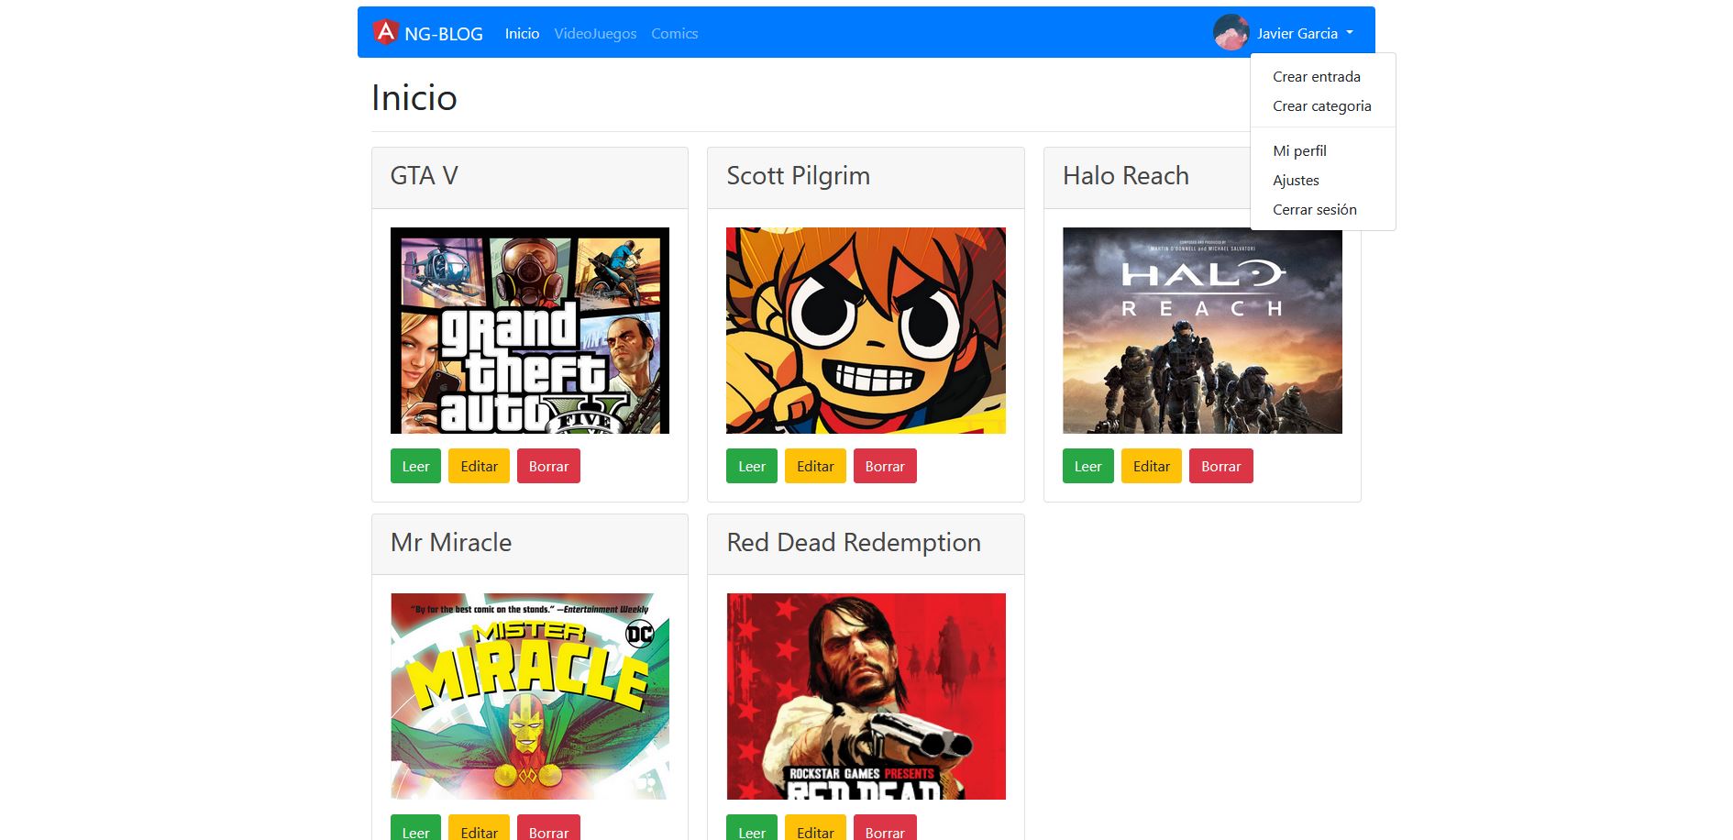Click the GTA V cover image
Screen dimensions: 1733x840
coord(530,330)
